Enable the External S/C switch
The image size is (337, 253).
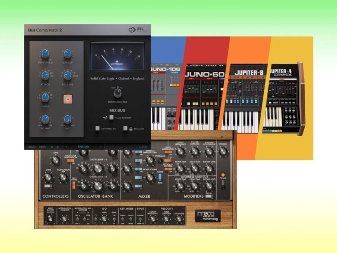point(98,129)
